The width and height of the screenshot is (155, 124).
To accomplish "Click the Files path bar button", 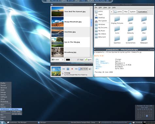I will pos(126,12).
